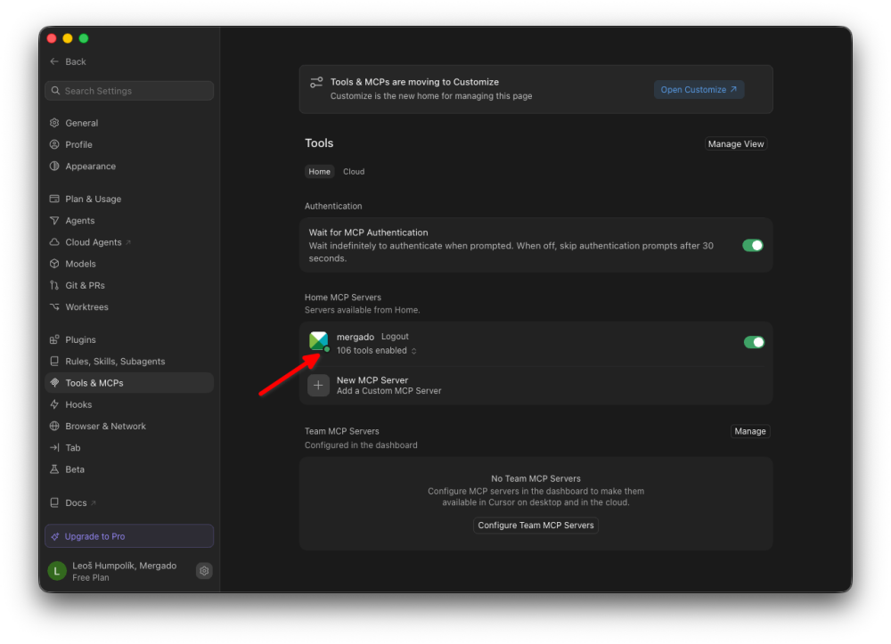Disable the mergado MCP server toggle
The image size is (891, 644).
754,342
